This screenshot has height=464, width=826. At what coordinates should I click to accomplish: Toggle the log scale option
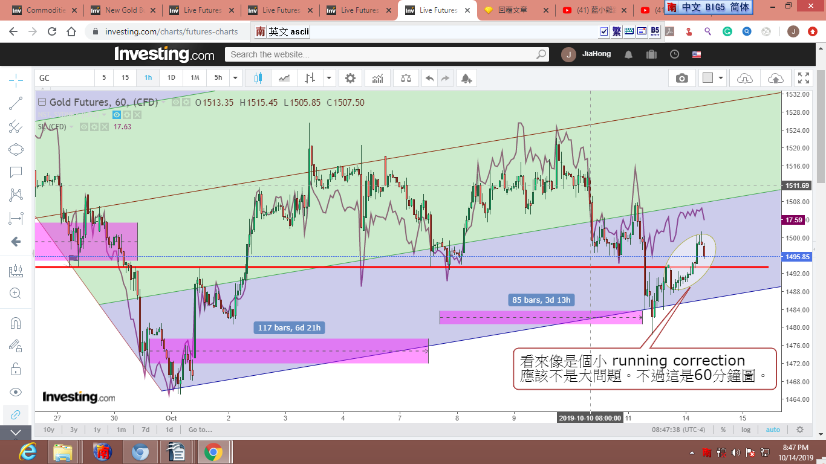coord(746,430)
